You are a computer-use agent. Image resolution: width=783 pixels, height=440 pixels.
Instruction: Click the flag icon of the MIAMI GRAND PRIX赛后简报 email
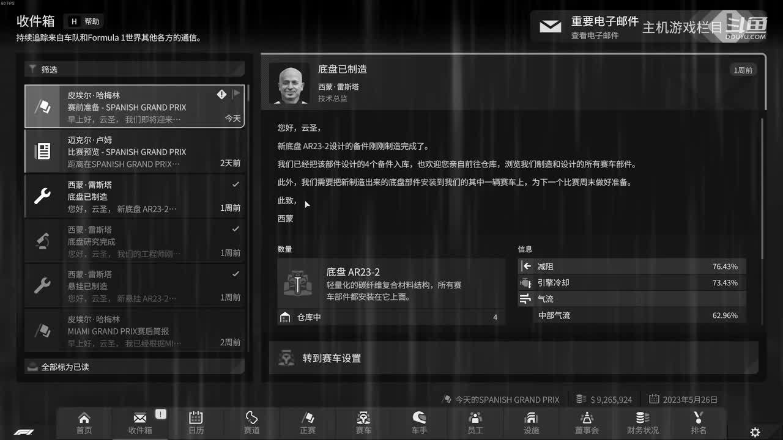[43, 331]
